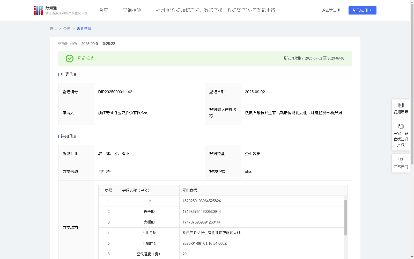Click 查看详情 breadcrumb link
Viewport: 414px width, 259px height.
click(x=84, y=29)
